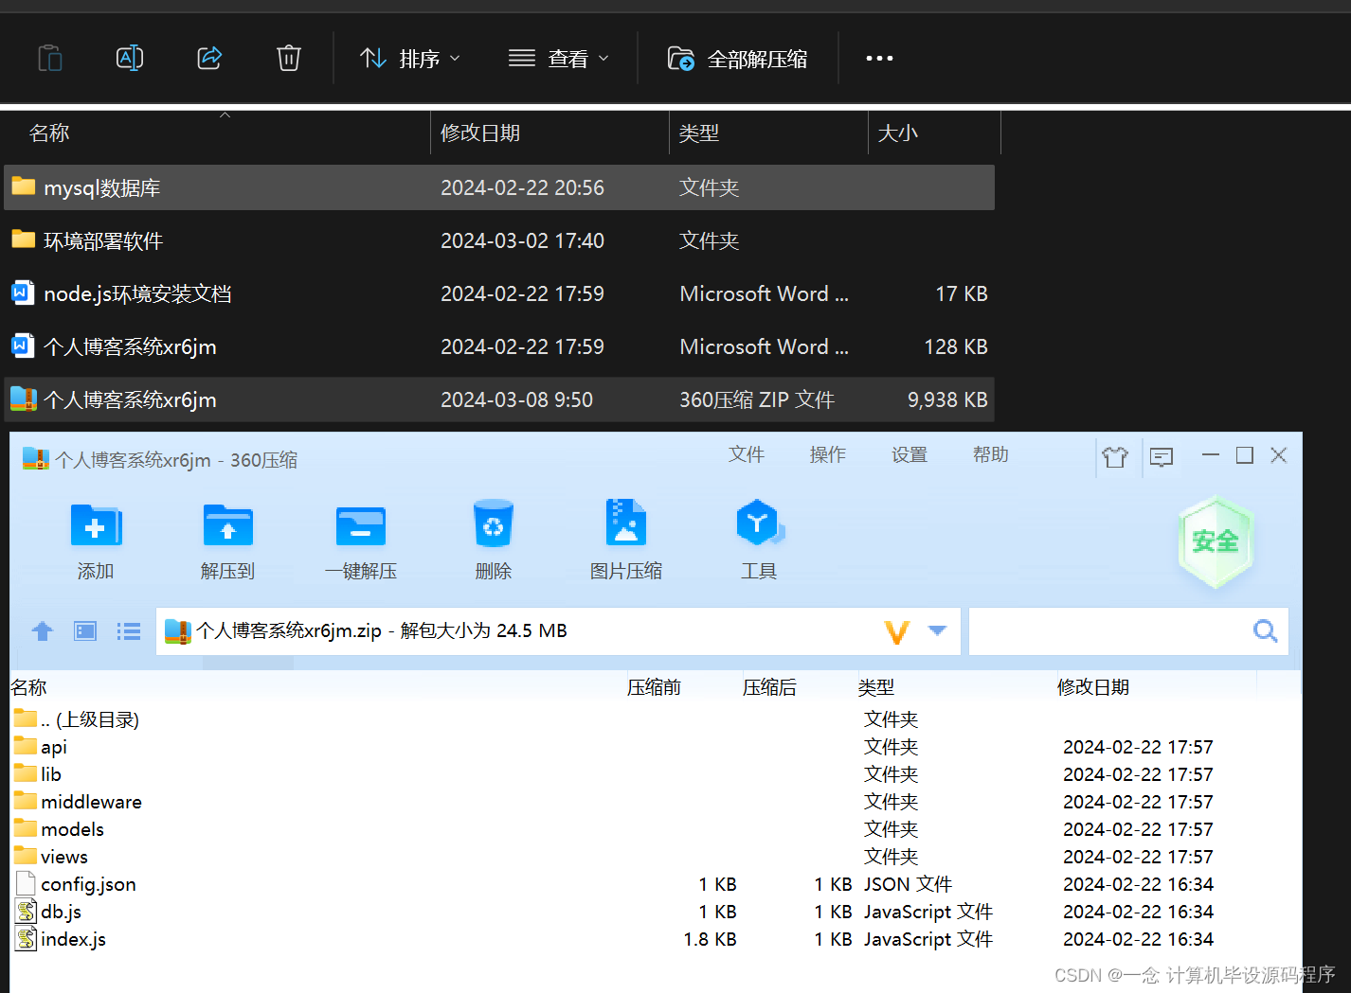The height and width of the screenshot is (993, 1351).
Task: Click the share icon in Explorer toolbar
Action: 208,58
